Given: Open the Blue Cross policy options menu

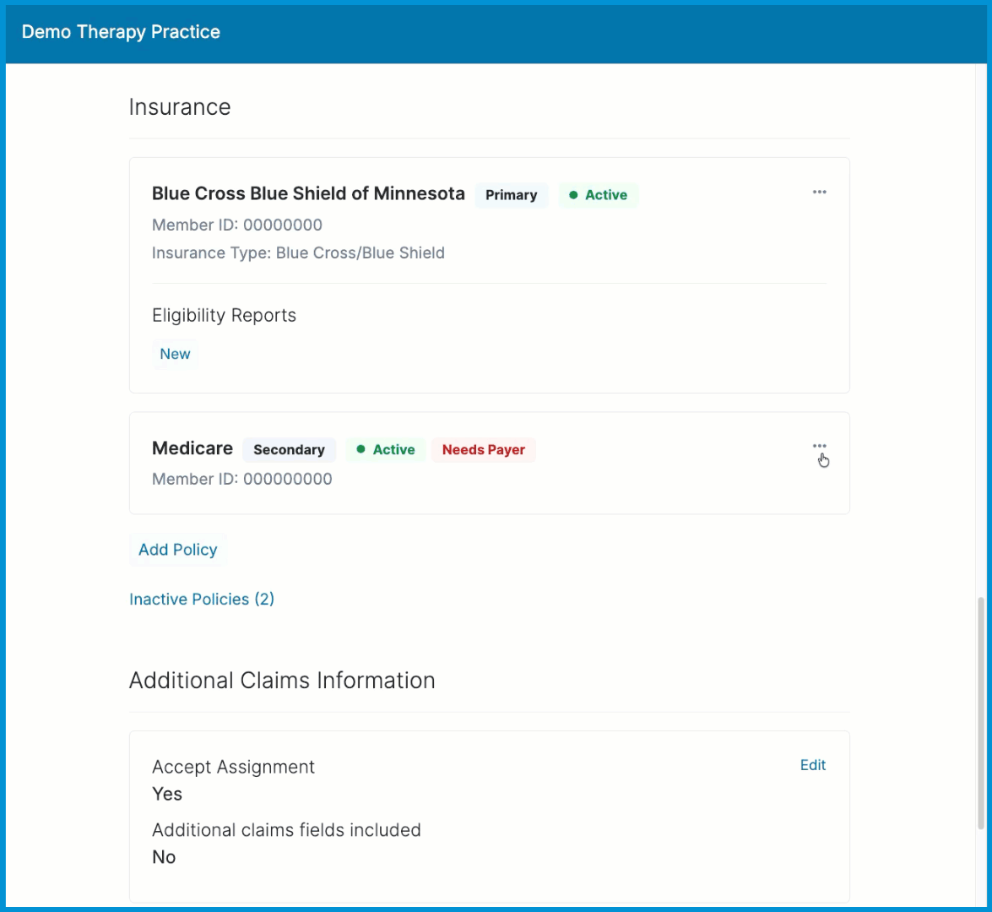Looking at the screenshot, I should tap(819, 193).
